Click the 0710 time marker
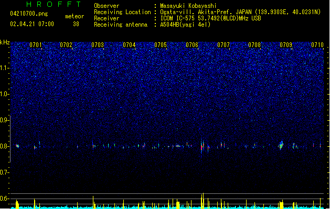 point(317,45)
